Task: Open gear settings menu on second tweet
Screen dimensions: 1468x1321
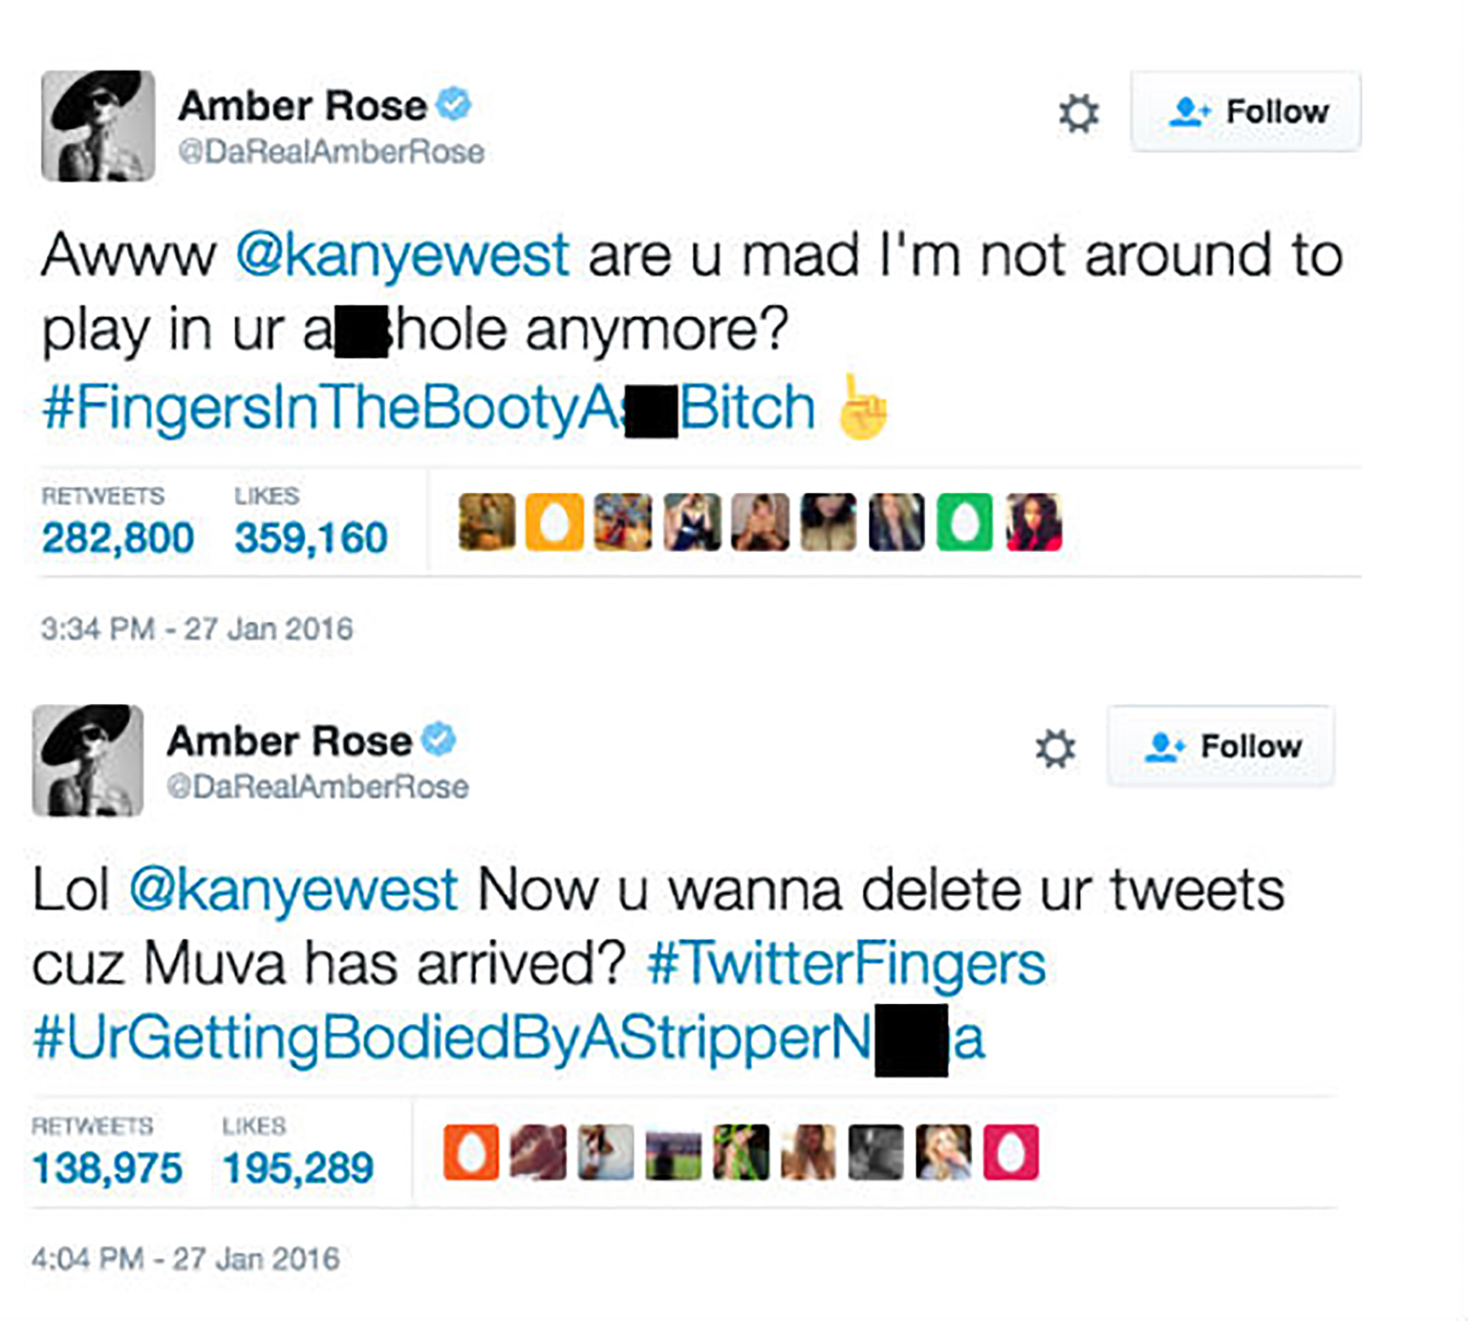Action: [1055, 748]
